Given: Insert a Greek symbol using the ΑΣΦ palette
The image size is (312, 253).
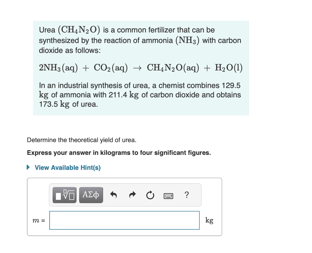Looking at the screenshot, I should [91, 195].
